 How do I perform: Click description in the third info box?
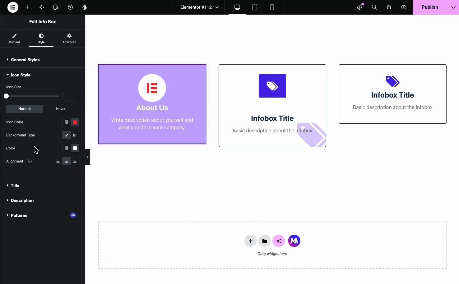[x=392, y=107]
